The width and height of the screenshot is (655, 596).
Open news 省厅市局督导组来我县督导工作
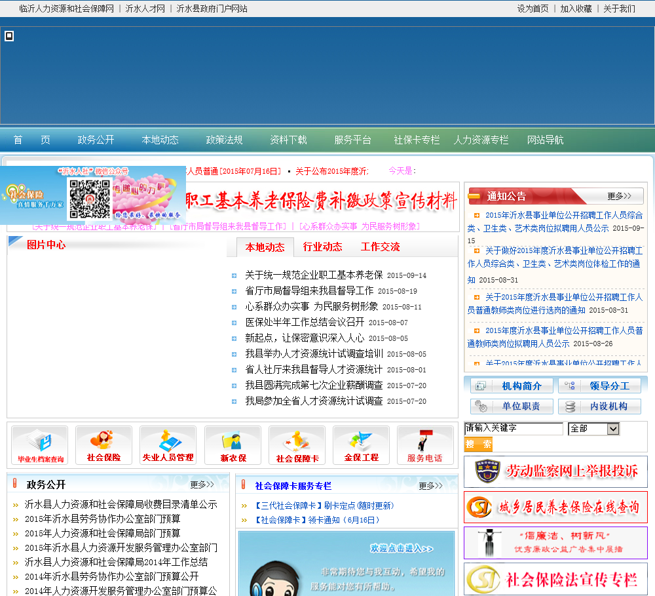(x=309, y=290)
